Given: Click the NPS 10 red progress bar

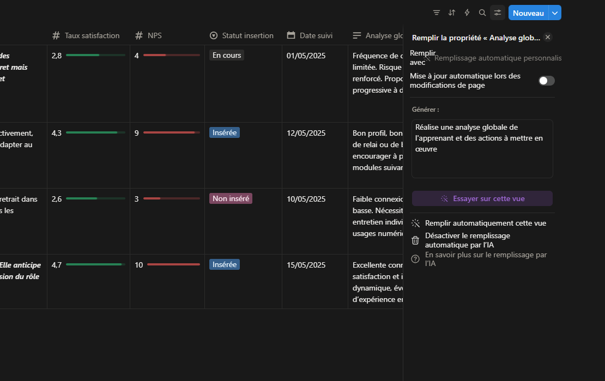Looking at the screenshot, I should click(174, 264).
